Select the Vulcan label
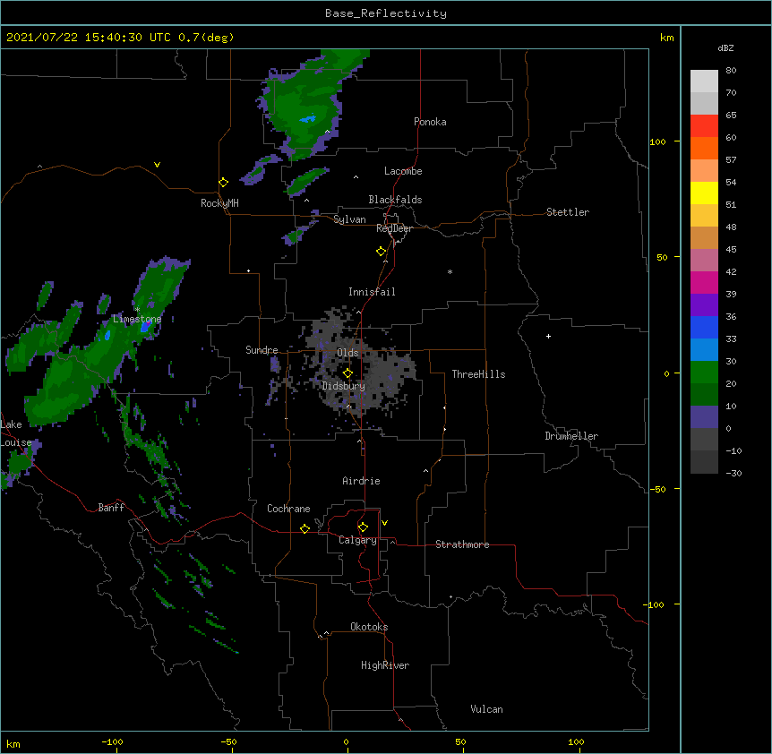Screen dimensions: 772x754 pyautogui.click(x=486, y=709)
